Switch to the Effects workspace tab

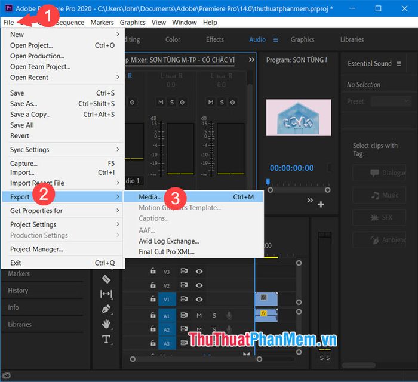pos(215,39)
